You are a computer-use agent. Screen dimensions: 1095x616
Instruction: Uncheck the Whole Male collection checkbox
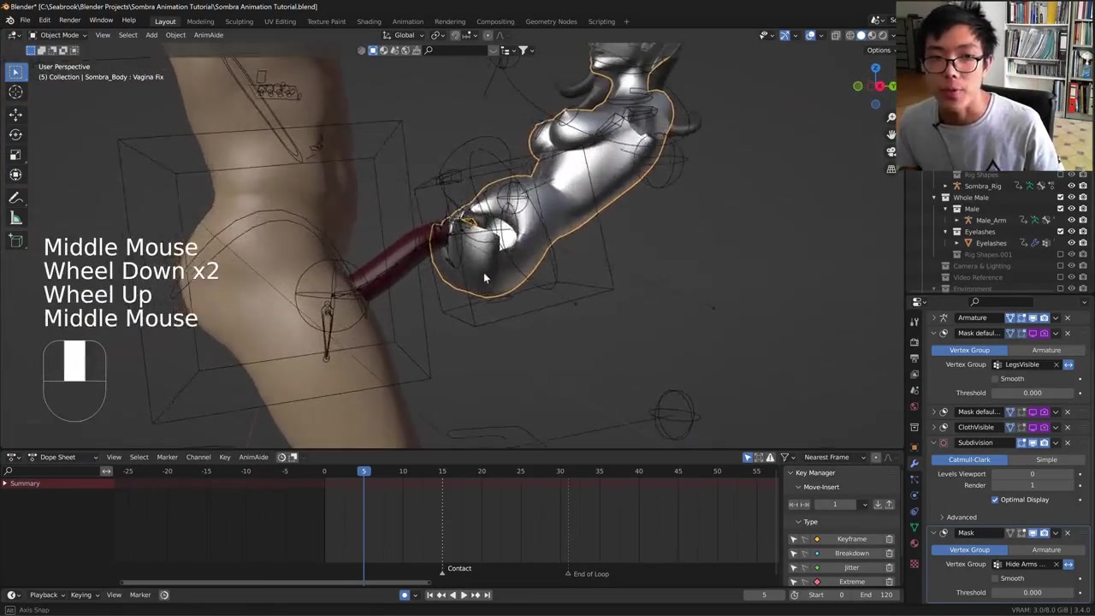click(1060, 198)
